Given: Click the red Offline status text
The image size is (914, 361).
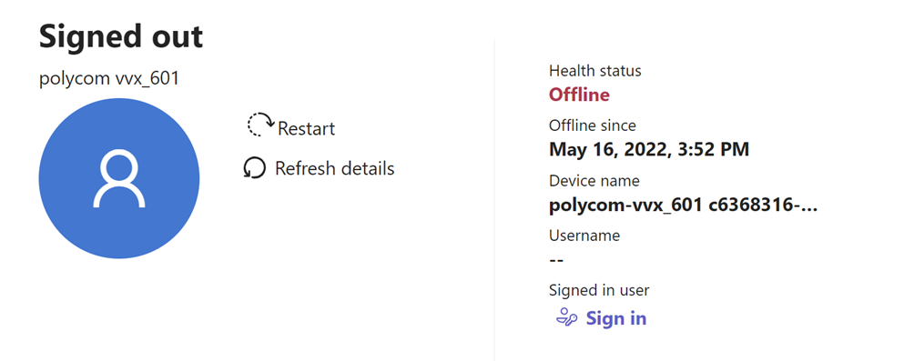Looking at the screenshot, I should (x=579, y=95).
